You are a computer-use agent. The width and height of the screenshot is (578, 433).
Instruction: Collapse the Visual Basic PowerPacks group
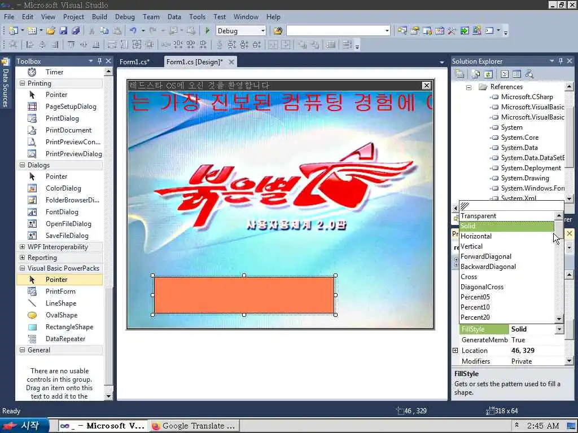[22, 268]
